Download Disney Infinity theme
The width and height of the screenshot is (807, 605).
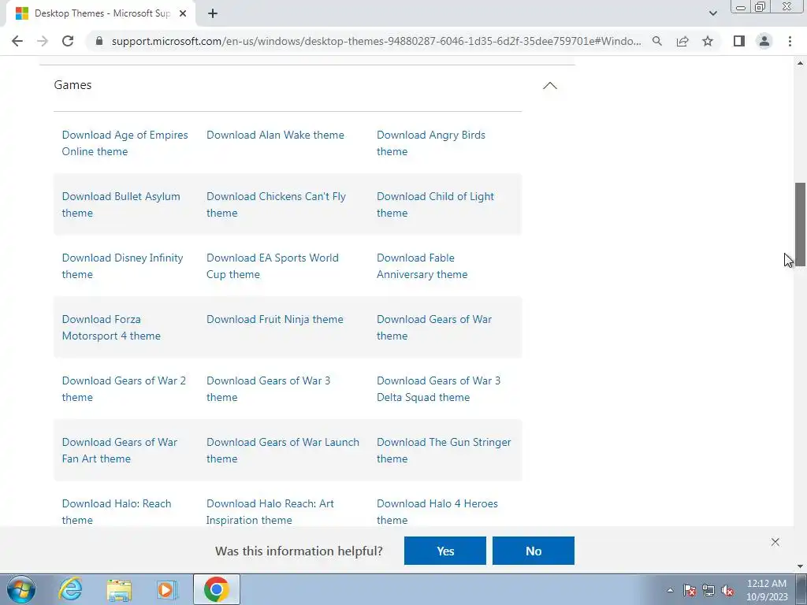[x=122, y=266]
